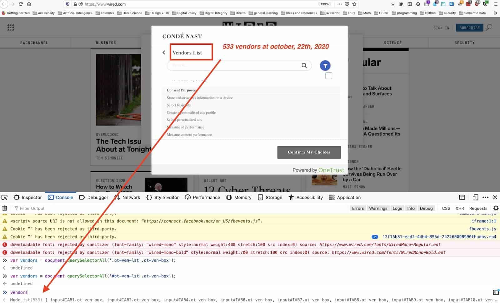500x303 pixels.
Task: Toggle the CSS console filter
Action: pos(446,208)
